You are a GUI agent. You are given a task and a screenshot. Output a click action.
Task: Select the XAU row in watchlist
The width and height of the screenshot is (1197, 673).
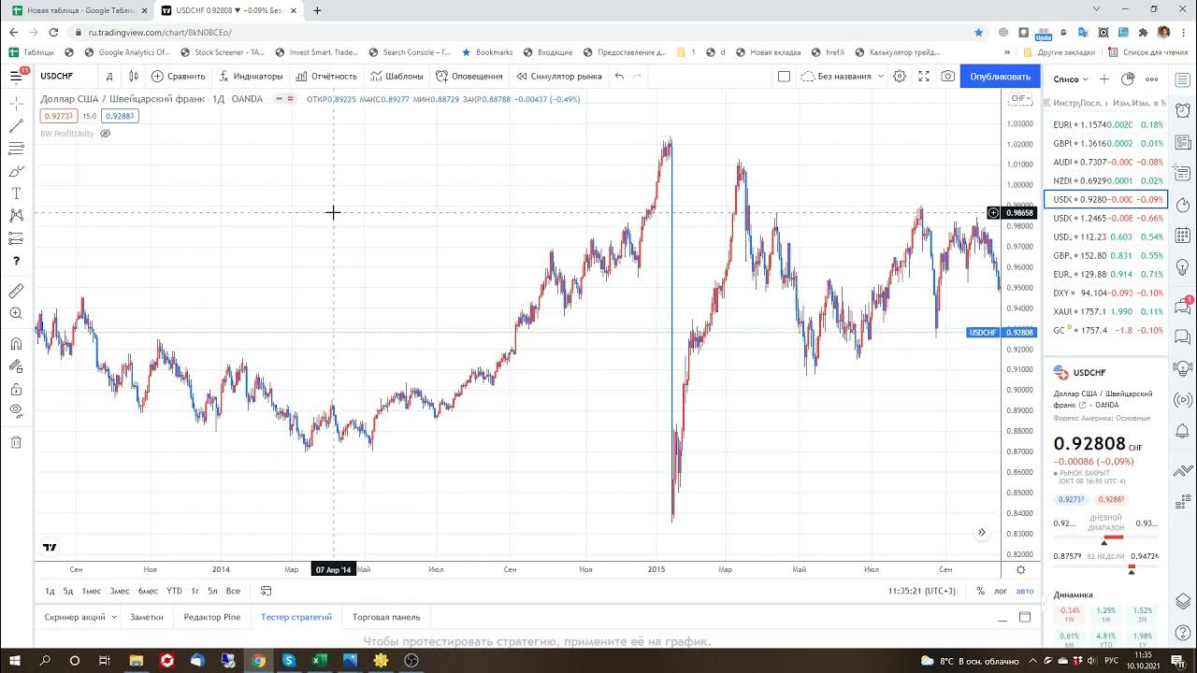tap(1105, 311)
